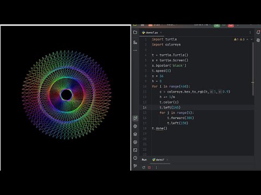
Task: Open the Python Packages tool window
Action: (135, 126)
